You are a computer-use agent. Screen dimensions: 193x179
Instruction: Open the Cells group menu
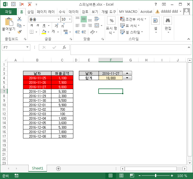[155, 25]
